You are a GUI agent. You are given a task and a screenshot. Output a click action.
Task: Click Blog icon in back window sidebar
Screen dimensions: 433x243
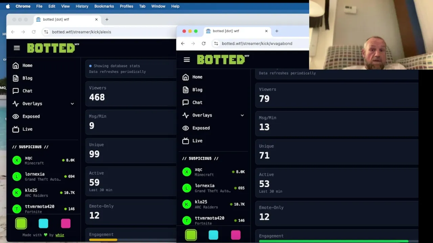pyautogui.click(x=16, y=78)
